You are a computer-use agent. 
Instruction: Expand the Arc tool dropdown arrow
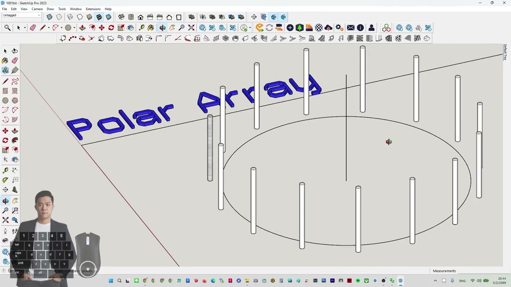pos(61,28)
